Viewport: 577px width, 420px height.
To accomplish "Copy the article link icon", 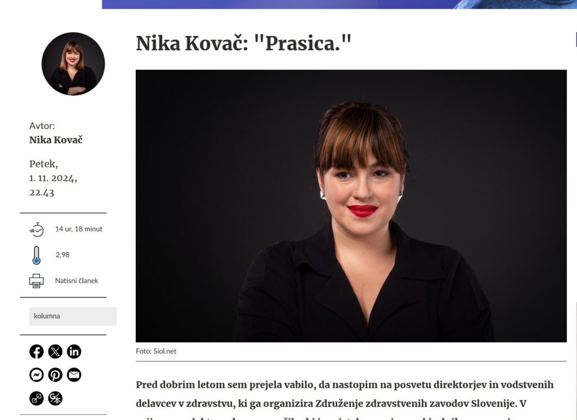I will (x=37, y=398).
